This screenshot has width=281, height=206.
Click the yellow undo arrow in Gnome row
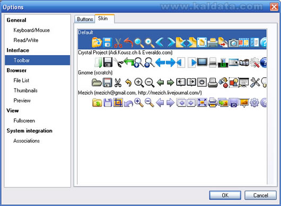[x=128, y=83]
